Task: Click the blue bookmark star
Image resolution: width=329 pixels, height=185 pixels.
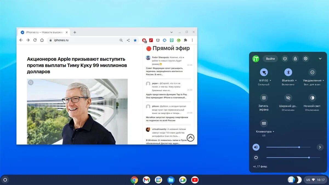Action: pyautogui.click(x=135, y=40)
